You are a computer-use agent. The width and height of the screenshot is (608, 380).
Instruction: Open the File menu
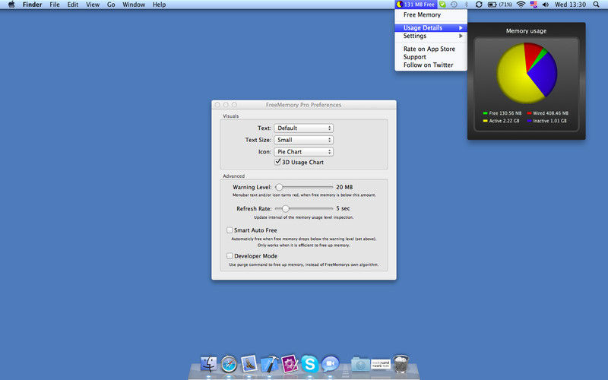(55, 5)
